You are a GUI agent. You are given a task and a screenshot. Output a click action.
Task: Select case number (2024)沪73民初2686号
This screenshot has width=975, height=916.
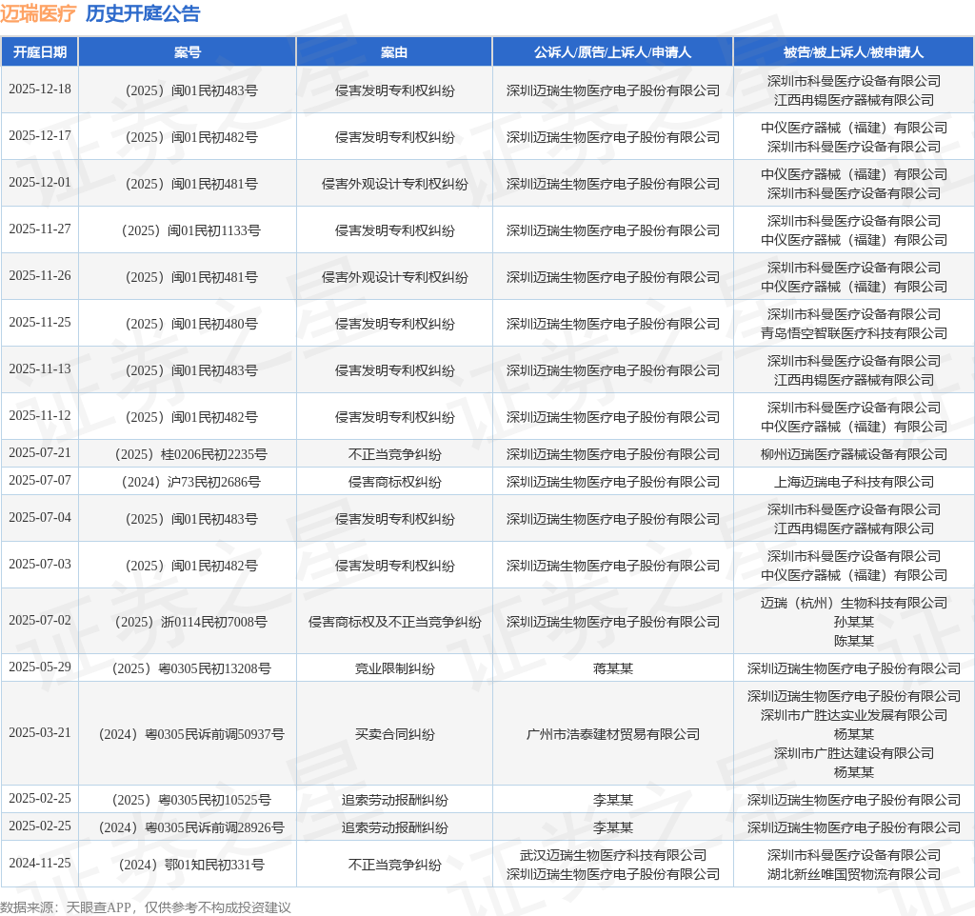pos(190,482)
